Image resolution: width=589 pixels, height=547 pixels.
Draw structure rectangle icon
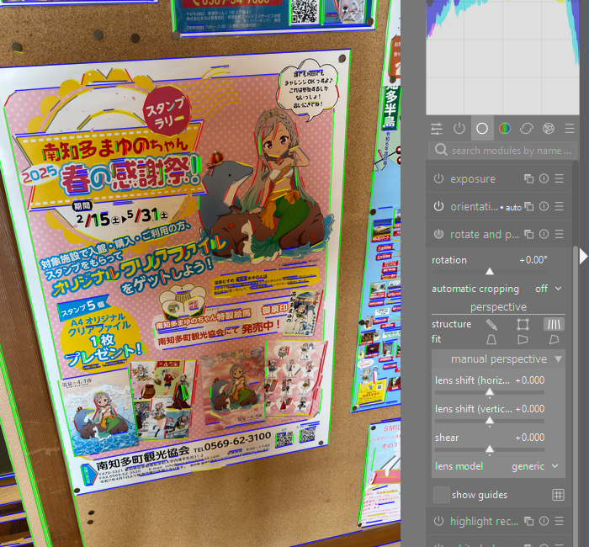click(x=523, y=324)
